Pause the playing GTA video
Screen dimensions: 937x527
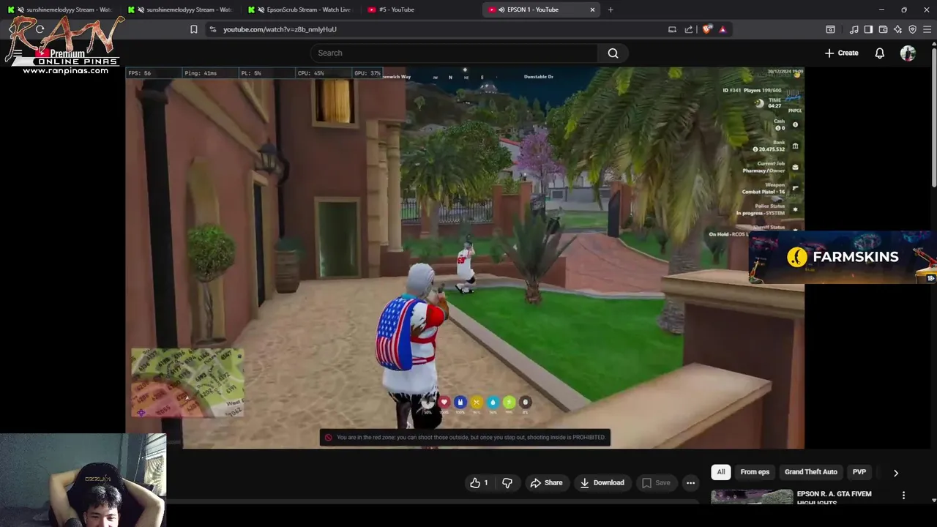(x=465, y=258)
